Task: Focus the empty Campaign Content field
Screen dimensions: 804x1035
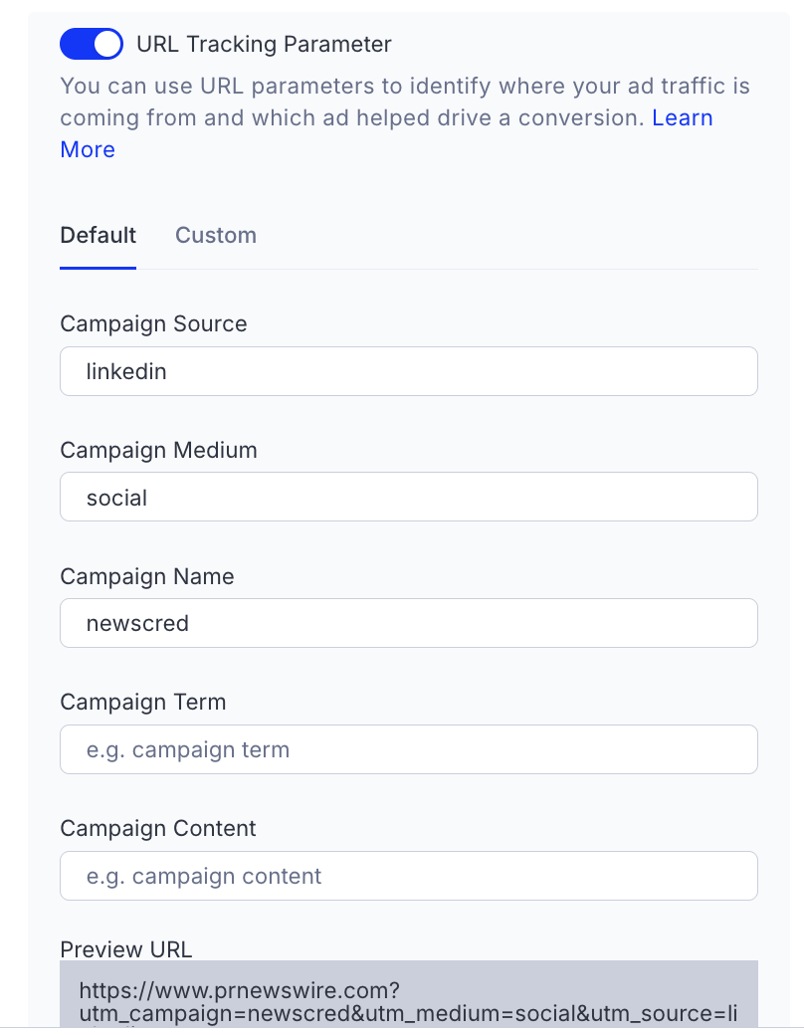Action: point(408,876)
